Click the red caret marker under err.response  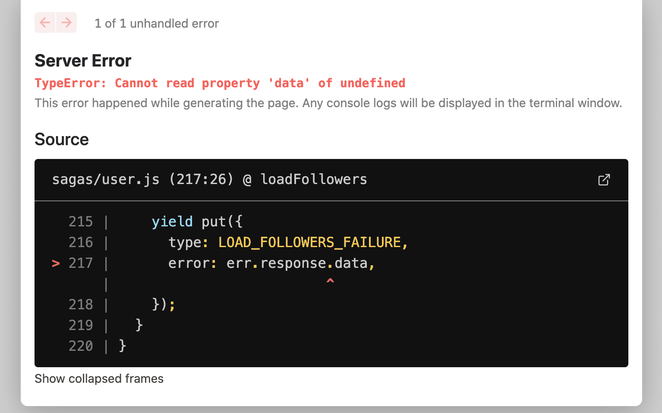330,281
